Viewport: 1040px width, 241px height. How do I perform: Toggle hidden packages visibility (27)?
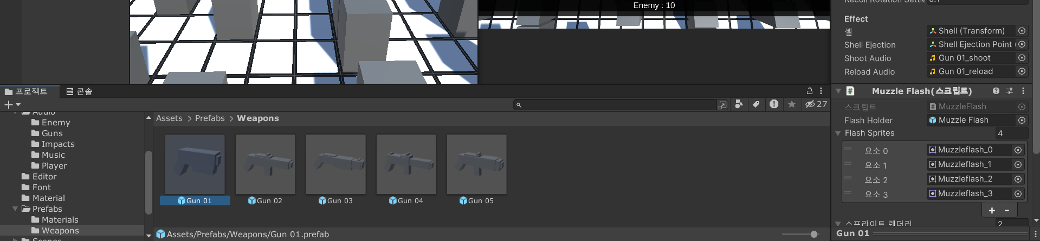[x=816, y=104]
